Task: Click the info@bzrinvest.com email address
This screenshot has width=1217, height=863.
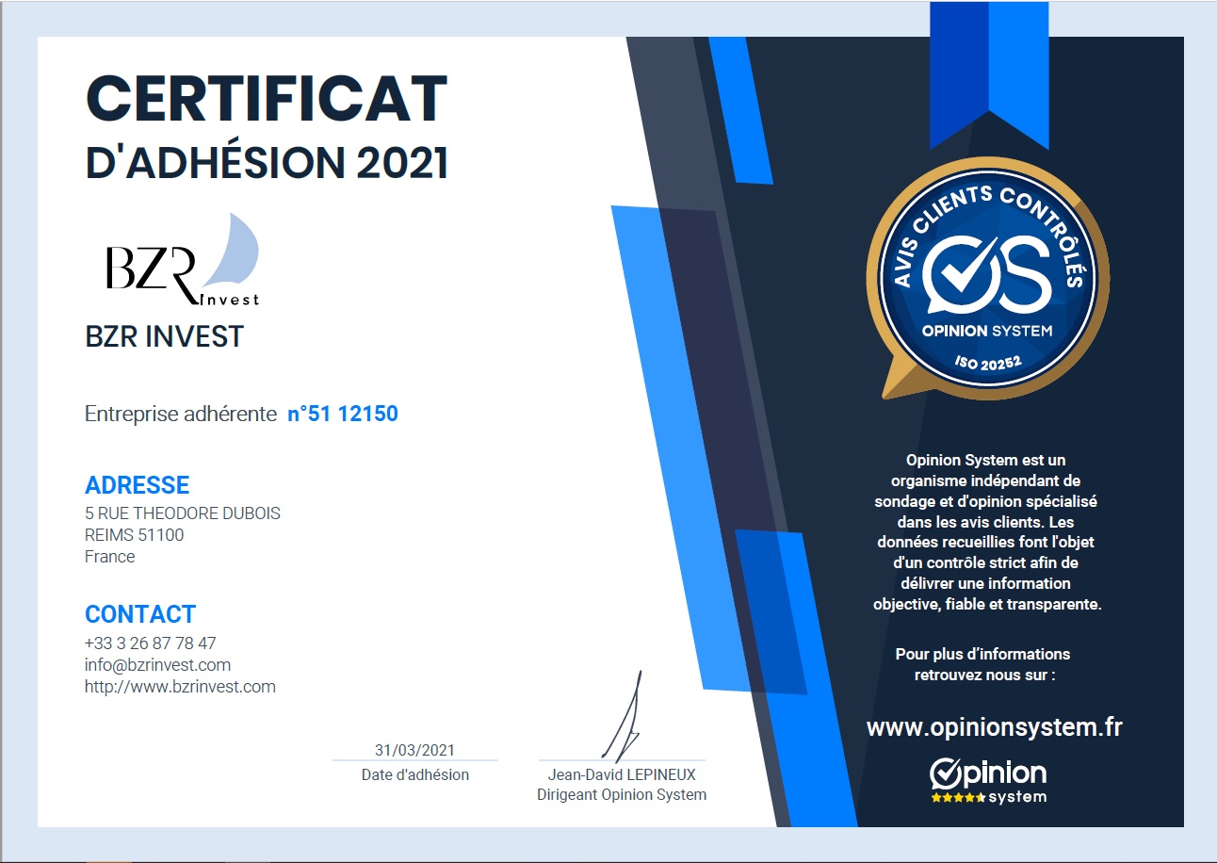Action: coord(157,664)
